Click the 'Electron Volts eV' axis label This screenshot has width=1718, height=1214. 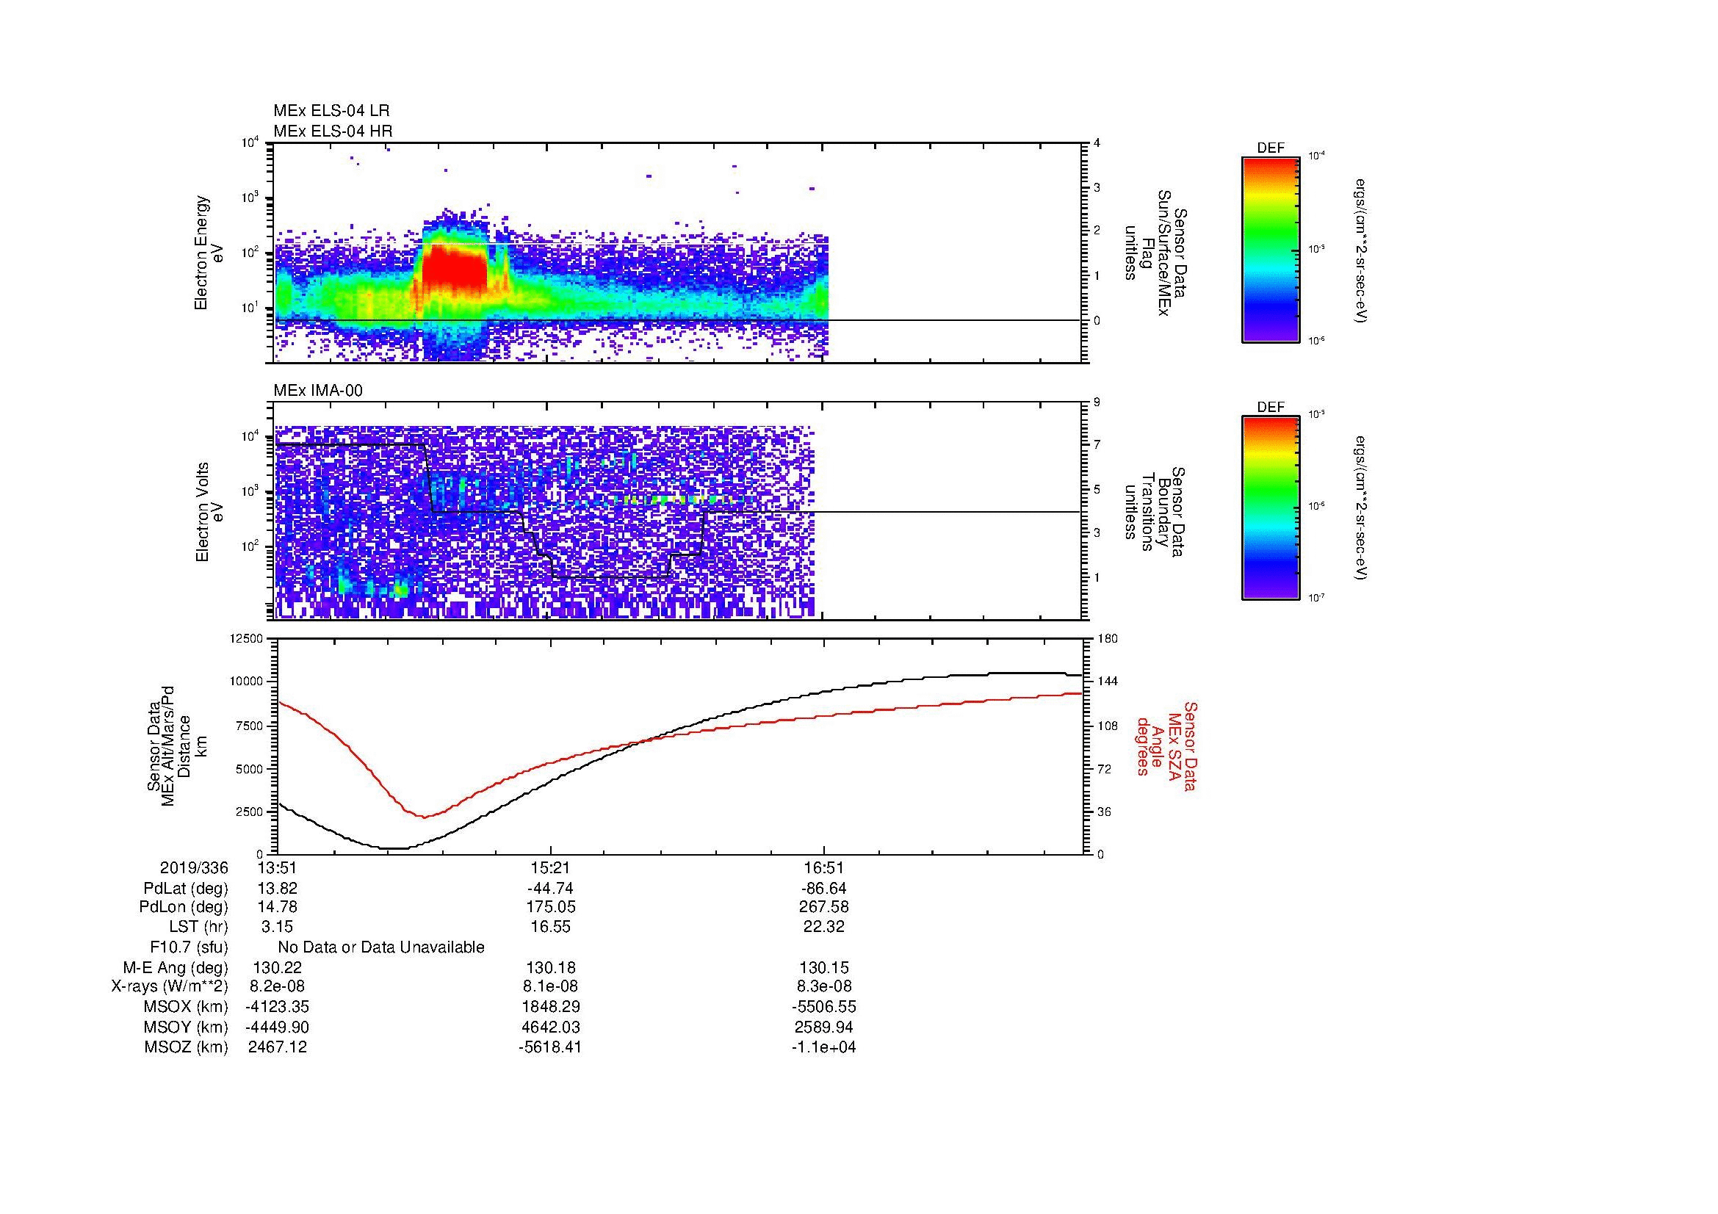pos(209,513)
